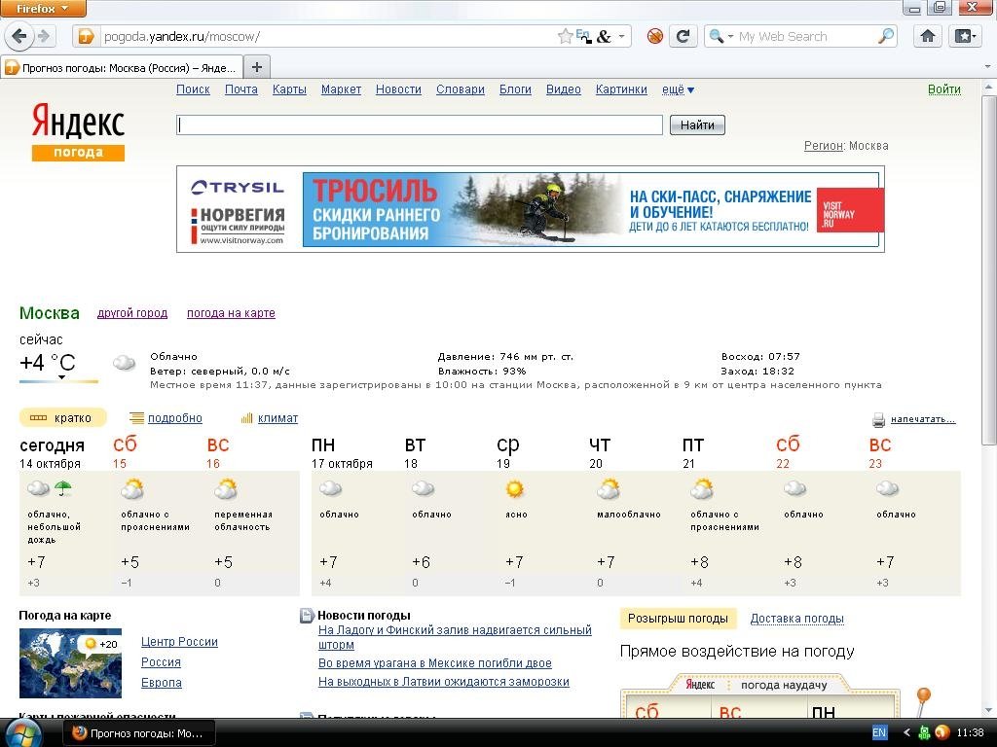The image size is (997, 747).
Task: Open the address bar history dropdown arrow
Action: [621, 36]
